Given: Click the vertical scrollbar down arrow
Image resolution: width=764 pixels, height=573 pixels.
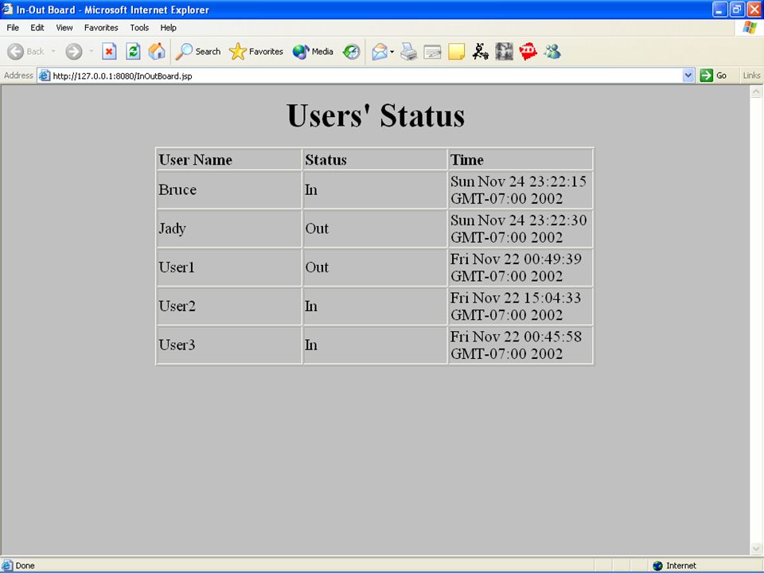Looking at the screenshot, I should [x=756, y=548].
